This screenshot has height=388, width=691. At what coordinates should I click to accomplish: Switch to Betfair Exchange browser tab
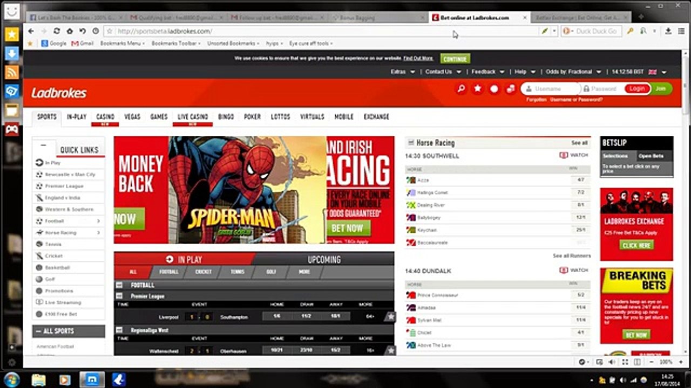tap(581, 18)
